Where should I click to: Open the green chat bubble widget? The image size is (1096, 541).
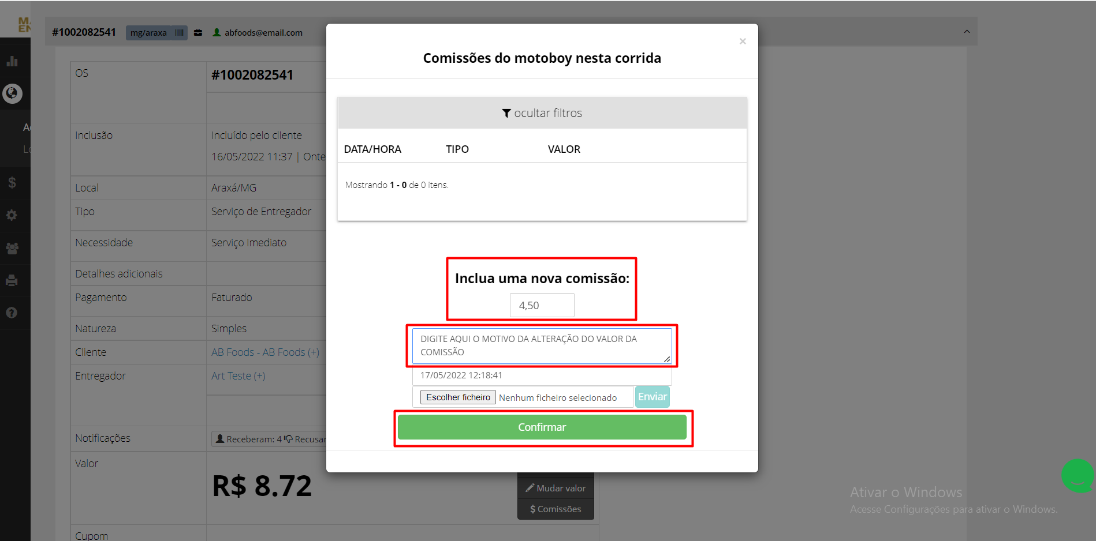(1078, 476)
